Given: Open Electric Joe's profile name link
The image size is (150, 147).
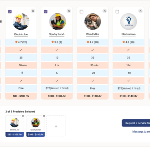Looking at the screenshot, I should point(21,35).
